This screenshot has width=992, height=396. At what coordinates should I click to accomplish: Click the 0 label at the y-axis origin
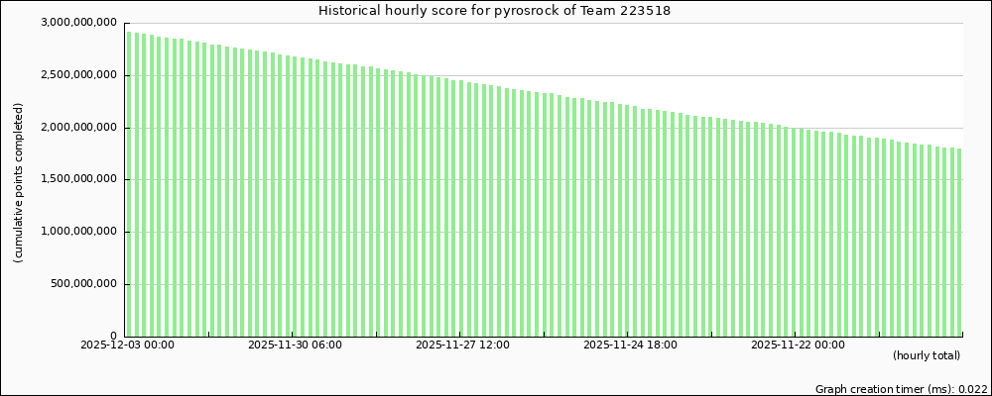[x=114, y=337]
